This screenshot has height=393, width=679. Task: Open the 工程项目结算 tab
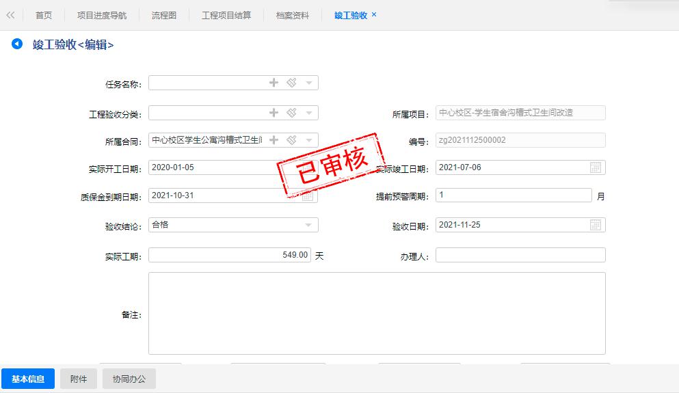pyautogui.click(x=226, y=15)
